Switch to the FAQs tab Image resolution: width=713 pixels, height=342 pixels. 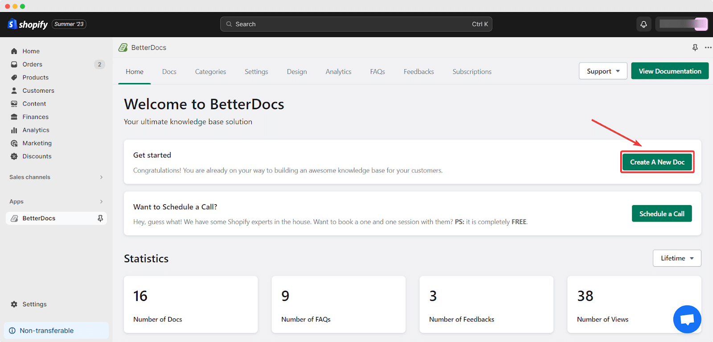tap(377, 72)
